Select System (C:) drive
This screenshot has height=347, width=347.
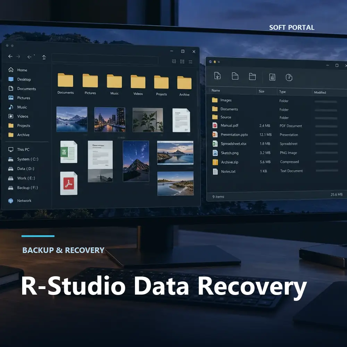click(x=23, y=159)
